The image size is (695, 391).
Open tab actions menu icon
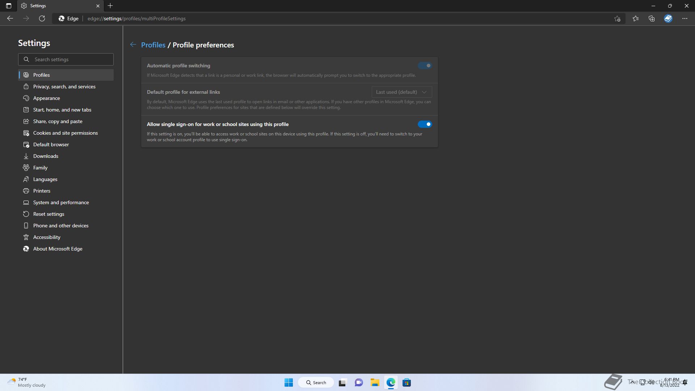click(x=9, y=6)
